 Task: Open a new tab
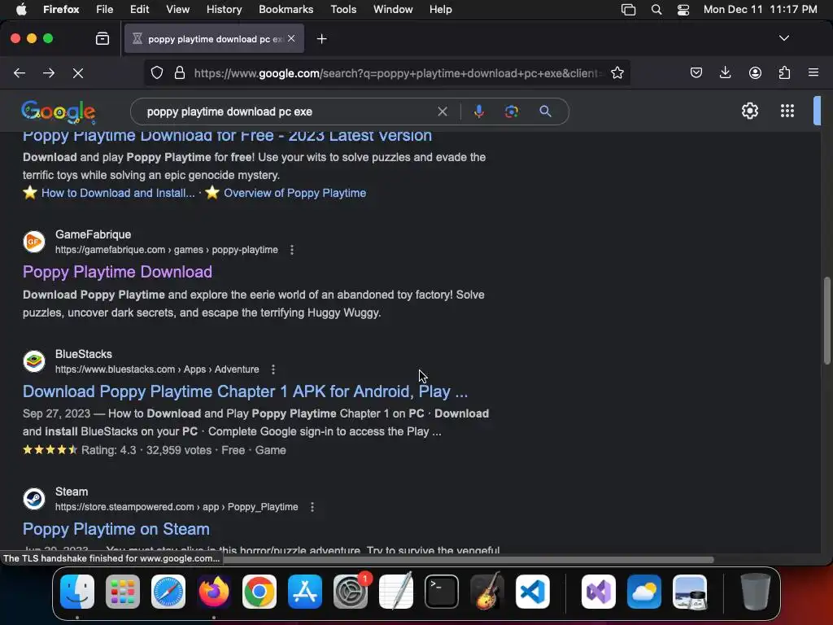coord(321,39)
